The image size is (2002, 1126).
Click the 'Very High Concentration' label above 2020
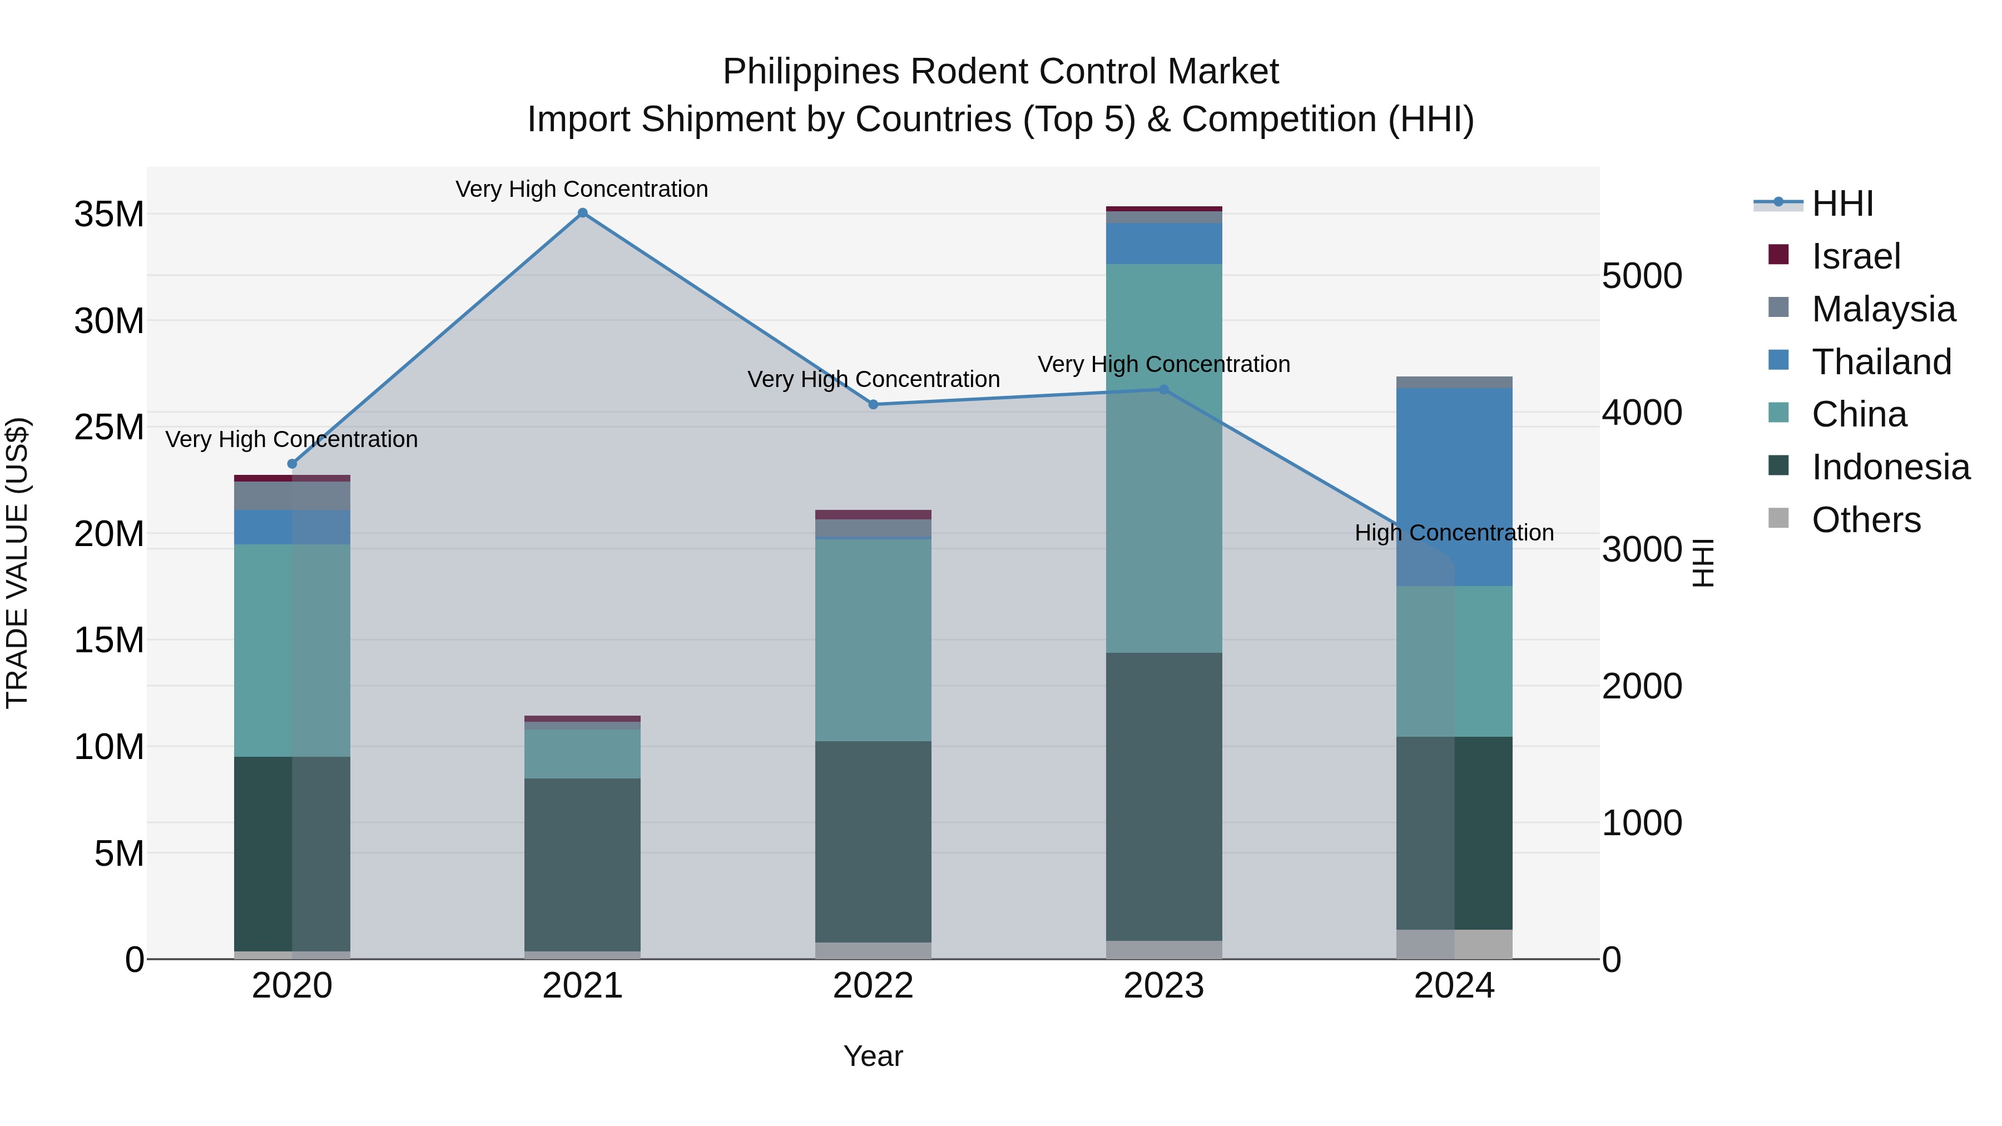tap(291, 440)
